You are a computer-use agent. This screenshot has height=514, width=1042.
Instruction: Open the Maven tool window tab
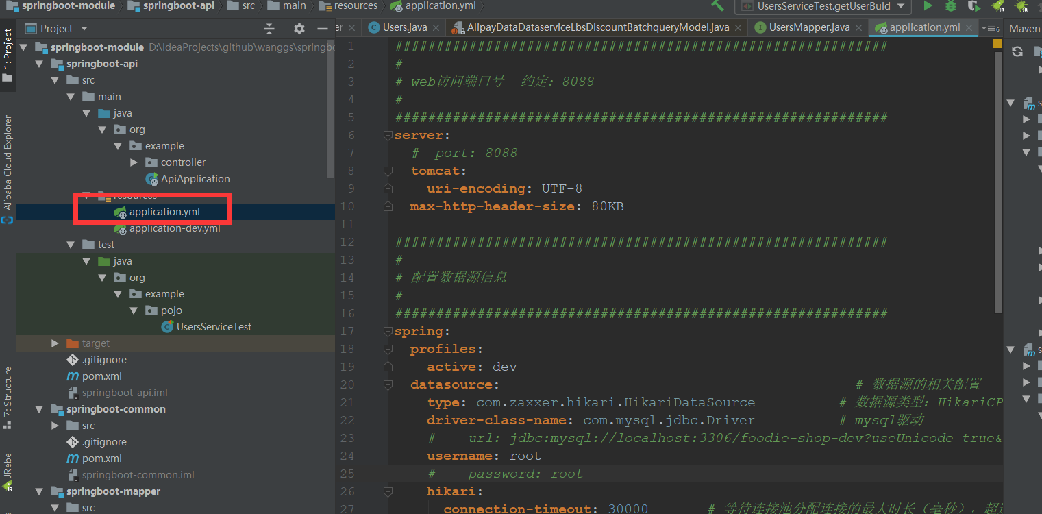[x=1024, y=29]
